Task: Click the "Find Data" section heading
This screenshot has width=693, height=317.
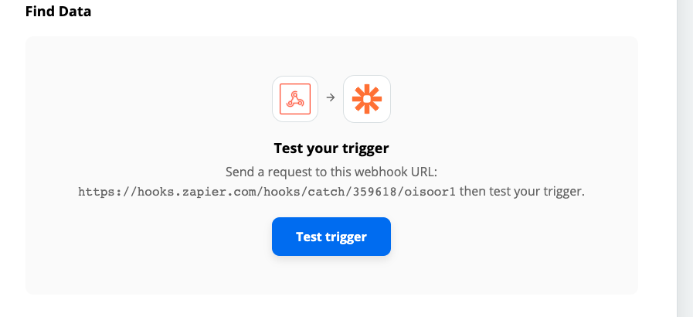Action: [59, 12]
